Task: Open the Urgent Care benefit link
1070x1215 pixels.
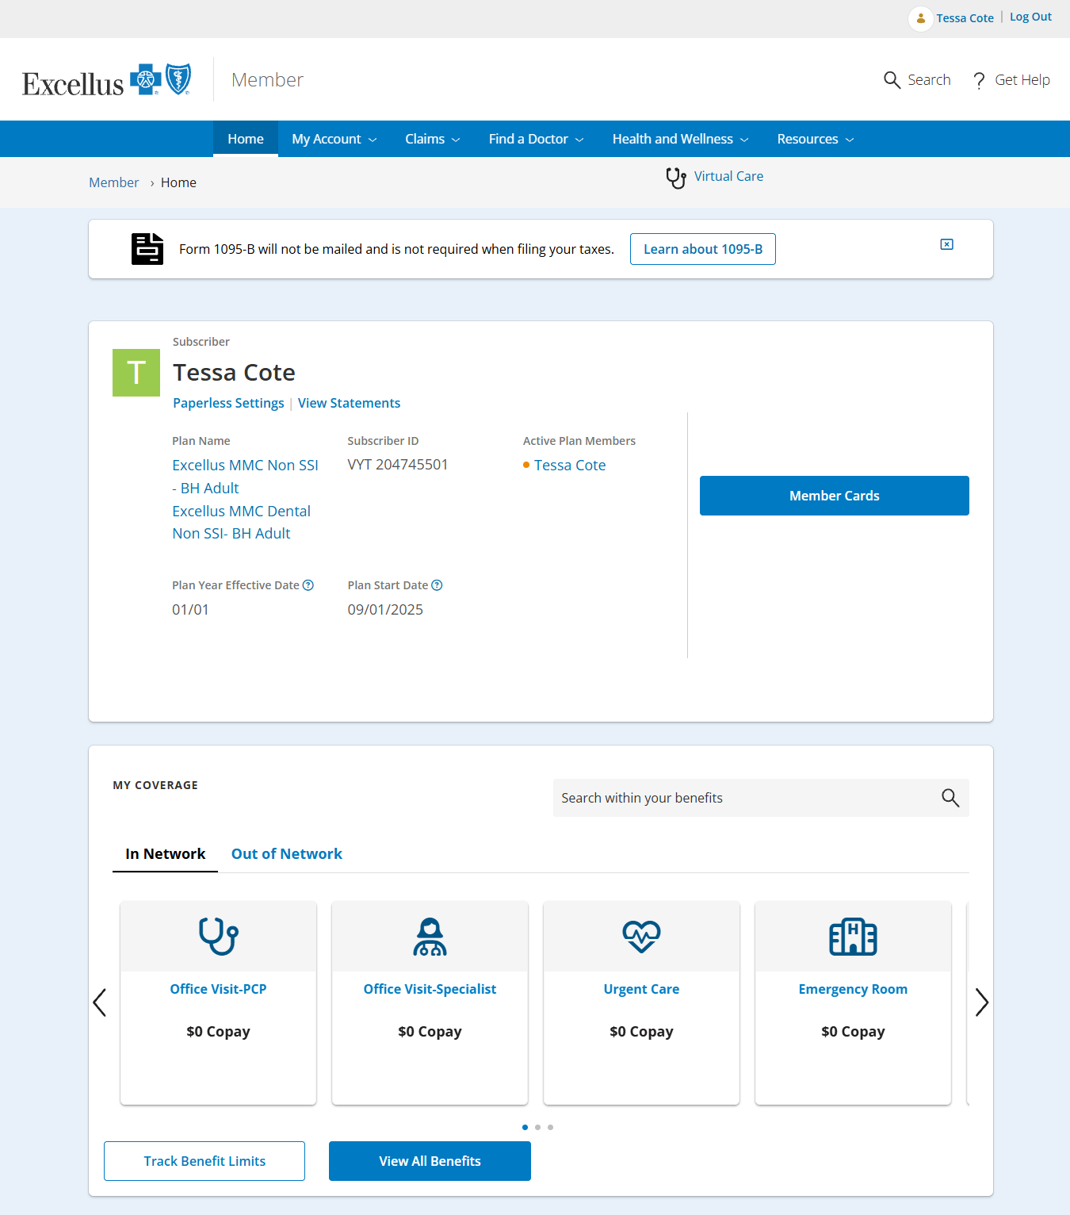Action: click(642, 989)
